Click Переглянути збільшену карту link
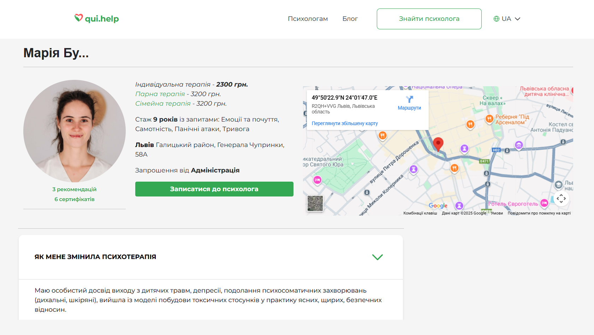This screenshot has width=594, height=335. coord(344,123)
